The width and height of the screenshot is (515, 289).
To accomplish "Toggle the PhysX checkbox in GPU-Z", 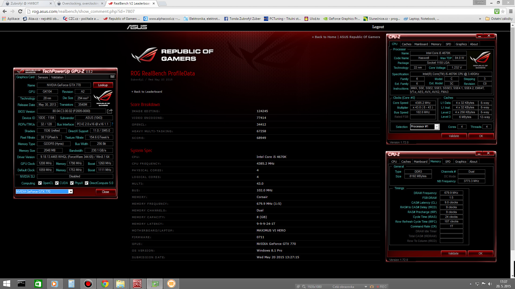I will pos(72,183).
